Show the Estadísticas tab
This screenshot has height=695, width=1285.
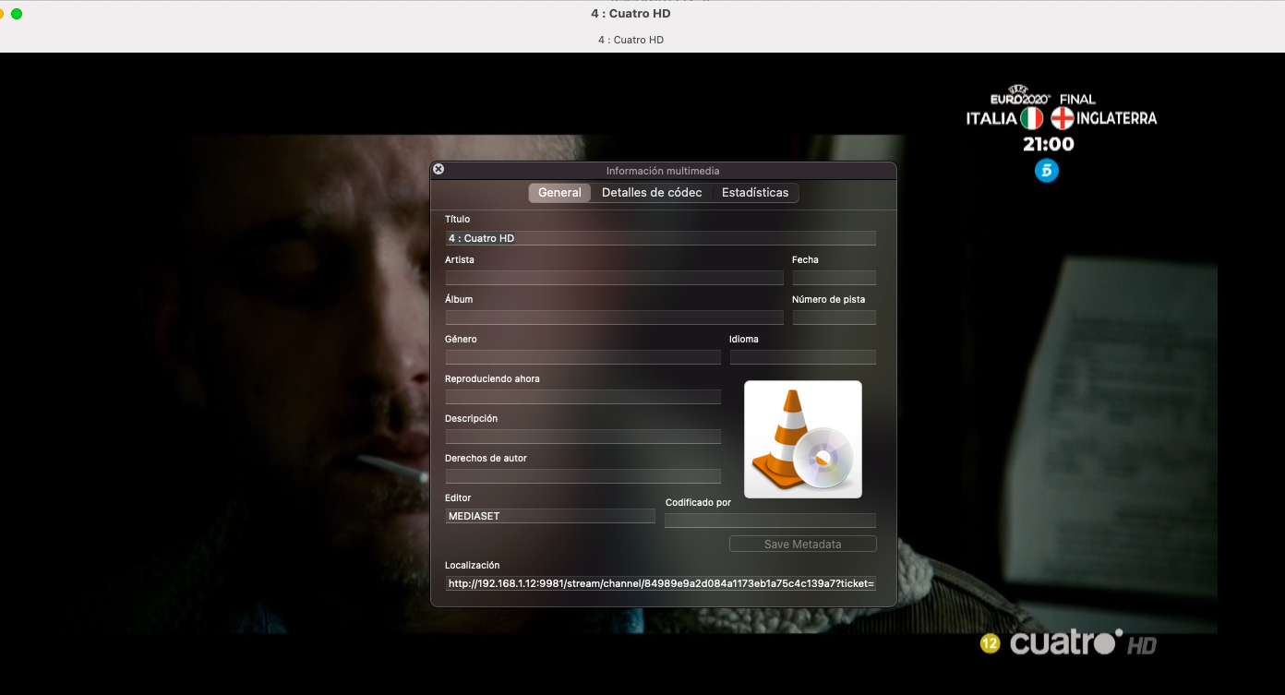click(754, 193)
